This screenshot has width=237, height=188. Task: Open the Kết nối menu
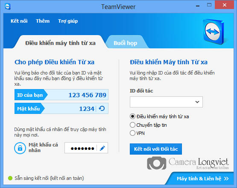coord(19,21)
